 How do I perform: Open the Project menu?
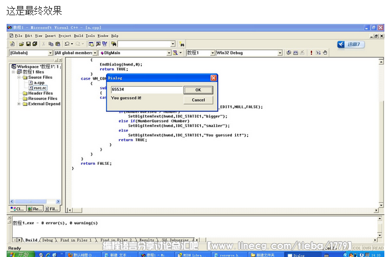(x=65, y=36)
